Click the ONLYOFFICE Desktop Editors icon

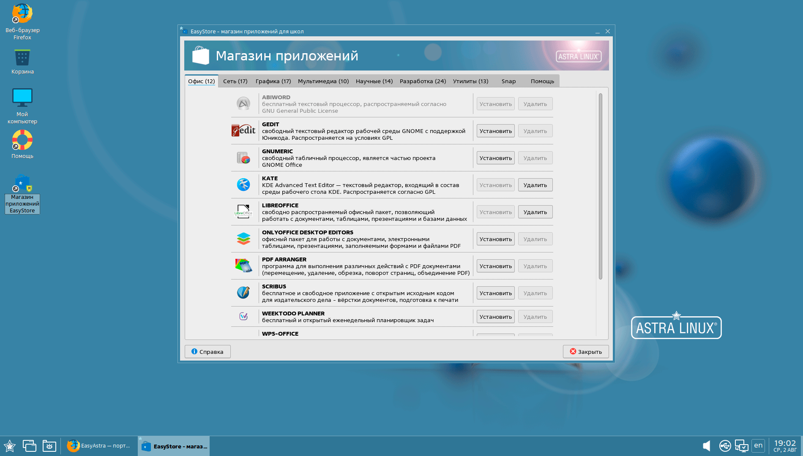tap(243, 239)
